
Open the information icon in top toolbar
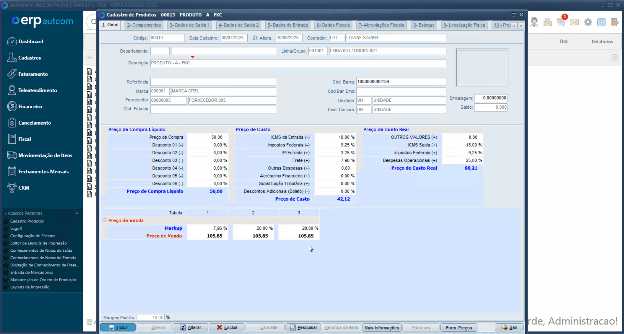pos(601,22)
